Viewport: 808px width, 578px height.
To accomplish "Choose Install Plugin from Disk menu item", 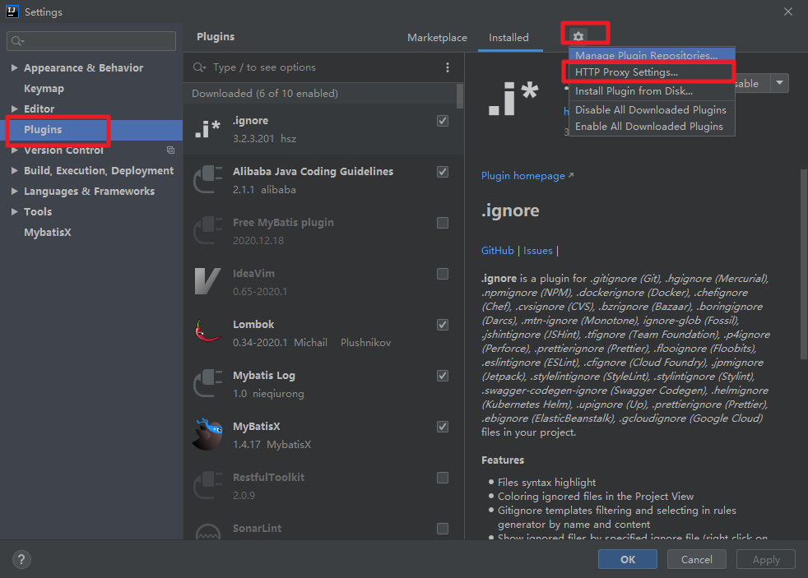I will pyautogui.click(x=652, y=91).
